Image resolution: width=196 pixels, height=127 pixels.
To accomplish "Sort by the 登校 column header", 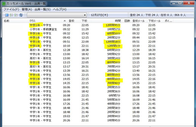I will (72, 21).
